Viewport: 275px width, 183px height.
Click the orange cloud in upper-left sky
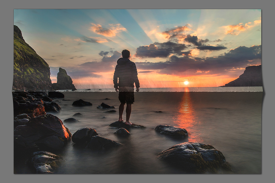(x=107, y=31)
